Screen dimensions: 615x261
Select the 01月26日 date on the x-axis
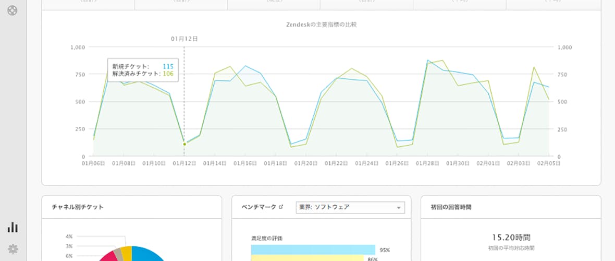click(397, 163)
